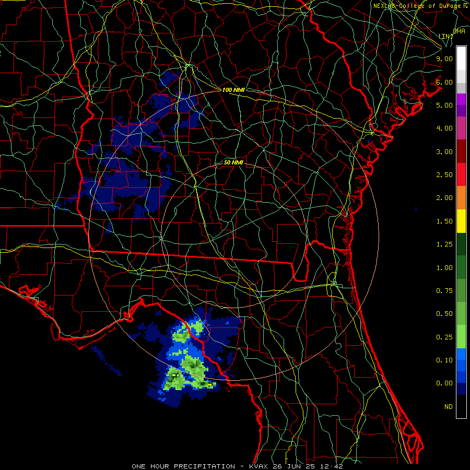Screen dimensions: 470x470
Task: Click the 0.50 legend value
Action: click(x=444, y=314)
